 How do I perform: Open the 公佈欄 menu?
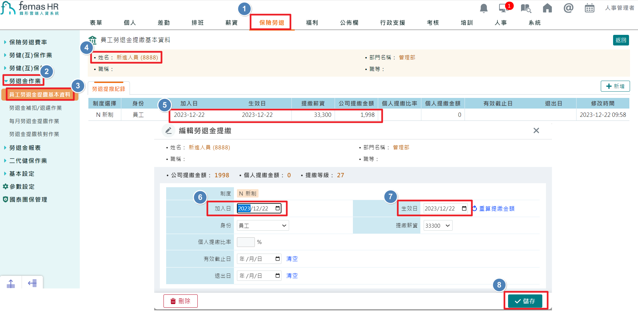tap(349, 23)
